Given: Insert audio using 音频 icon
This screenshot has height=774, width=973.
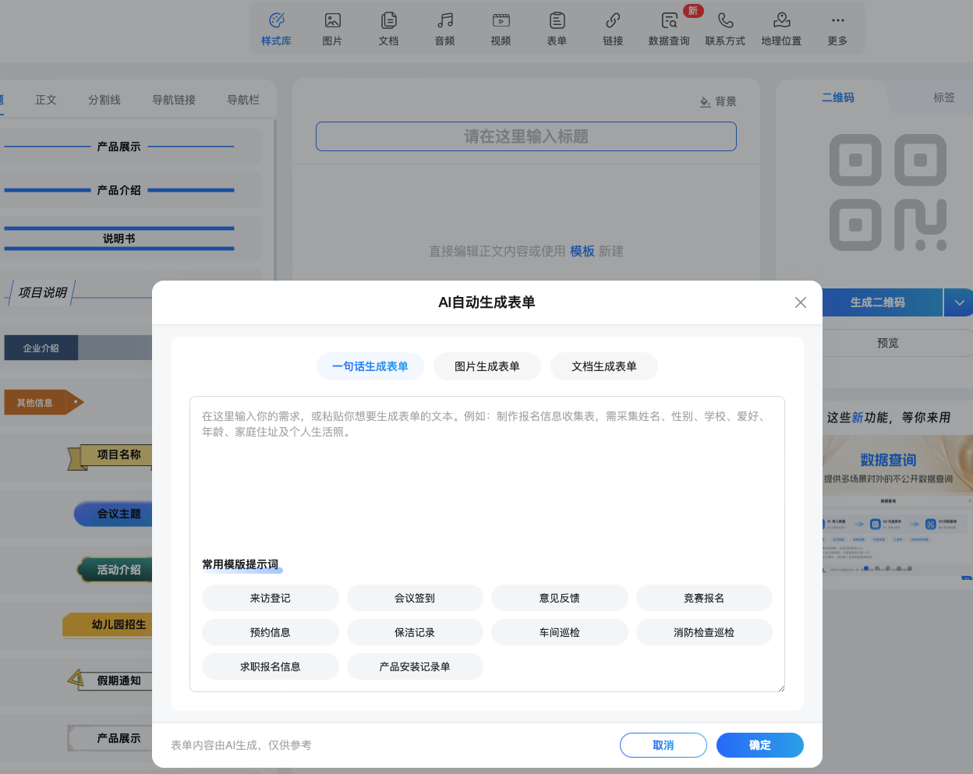Looking at the screenshot, I should [x=444, y=29].
